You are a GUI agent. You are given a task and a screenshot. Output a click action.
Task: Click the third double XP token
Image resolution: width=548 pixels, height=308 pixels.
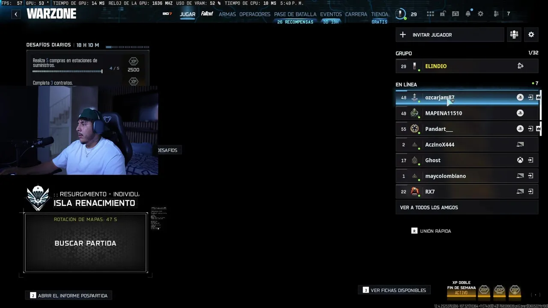[515, 290]
